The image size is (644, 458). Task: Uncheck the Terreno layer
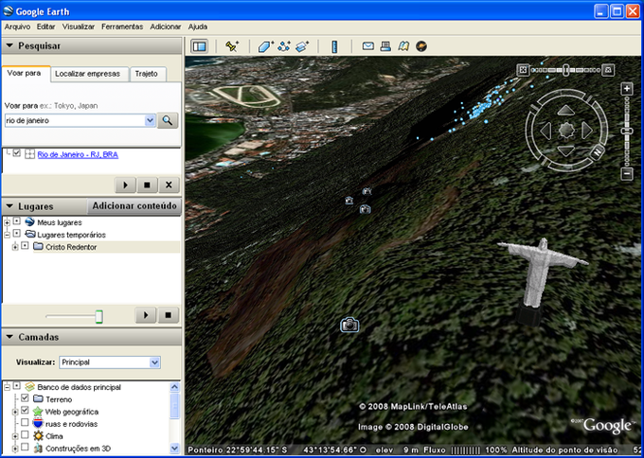point(25,397)
